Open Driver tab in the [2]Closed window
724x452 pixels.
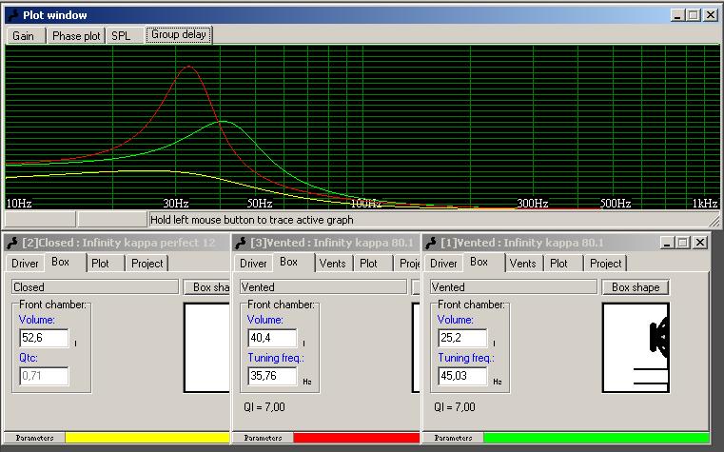(25, 264)
